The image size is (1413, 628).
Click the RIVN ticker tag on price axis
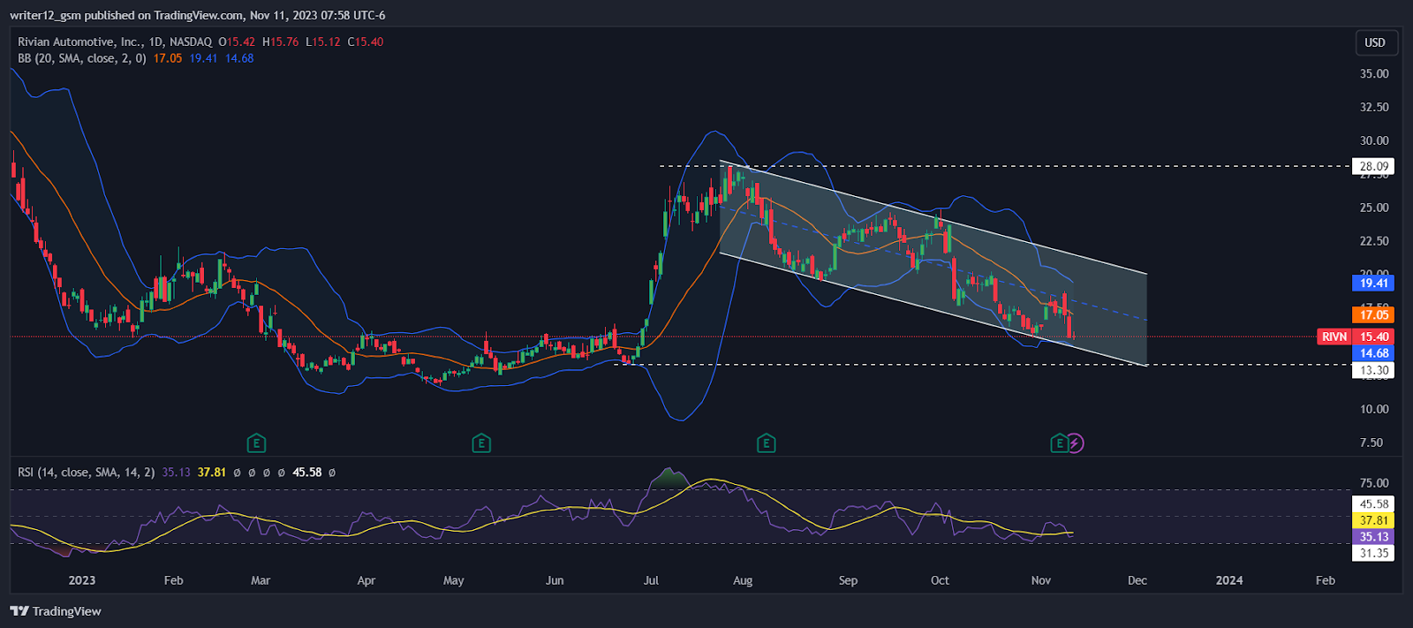(1334, 337)
